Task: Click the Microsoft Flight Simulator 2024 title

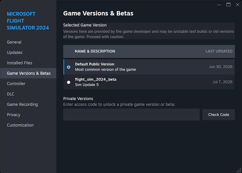Action: coord(28,21)
